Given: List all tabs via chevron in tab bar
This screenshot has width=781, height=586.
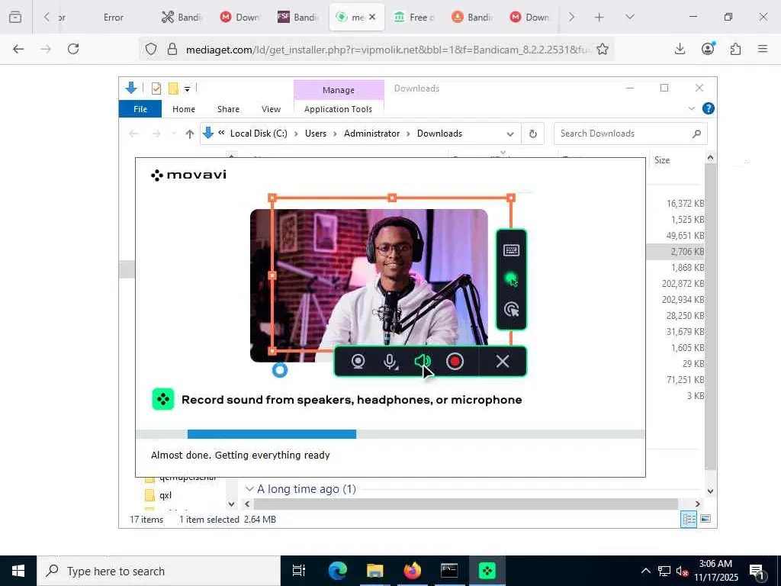Looking at the screenshot, I should [x=629, y=17].
